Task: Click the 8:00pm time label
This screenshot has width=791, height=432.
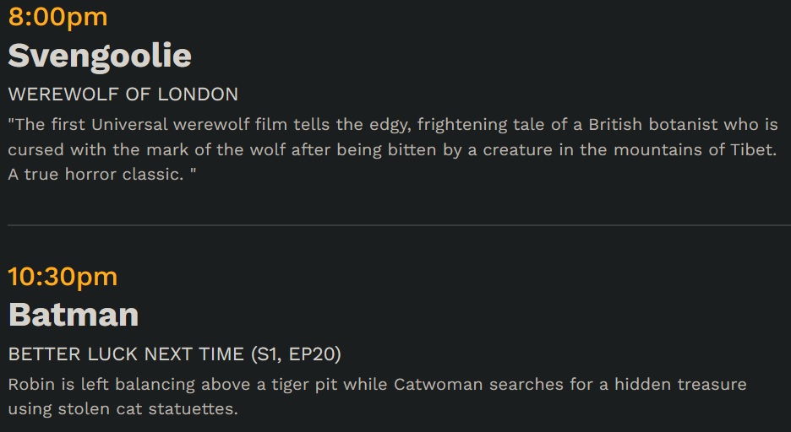Action: click(58, 18)
